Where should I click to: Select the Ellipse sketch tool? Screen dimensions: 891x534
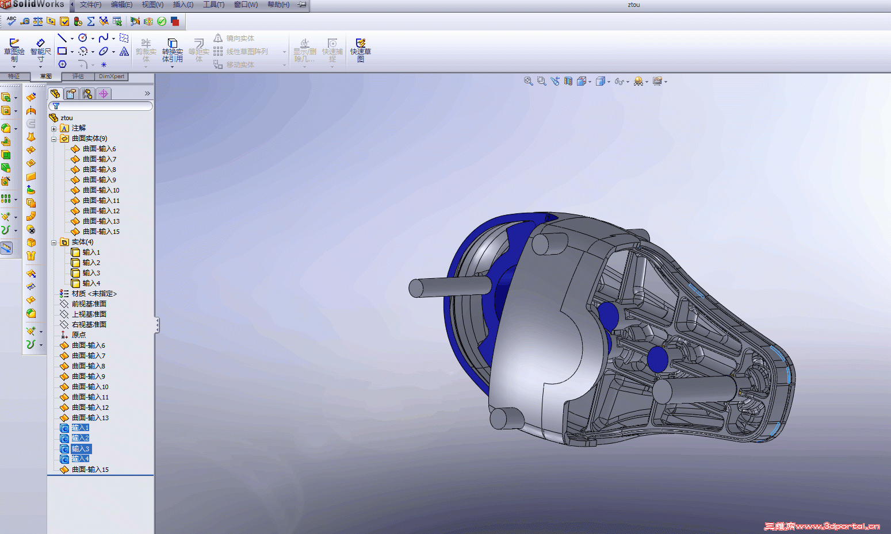(x=104, y=51)
